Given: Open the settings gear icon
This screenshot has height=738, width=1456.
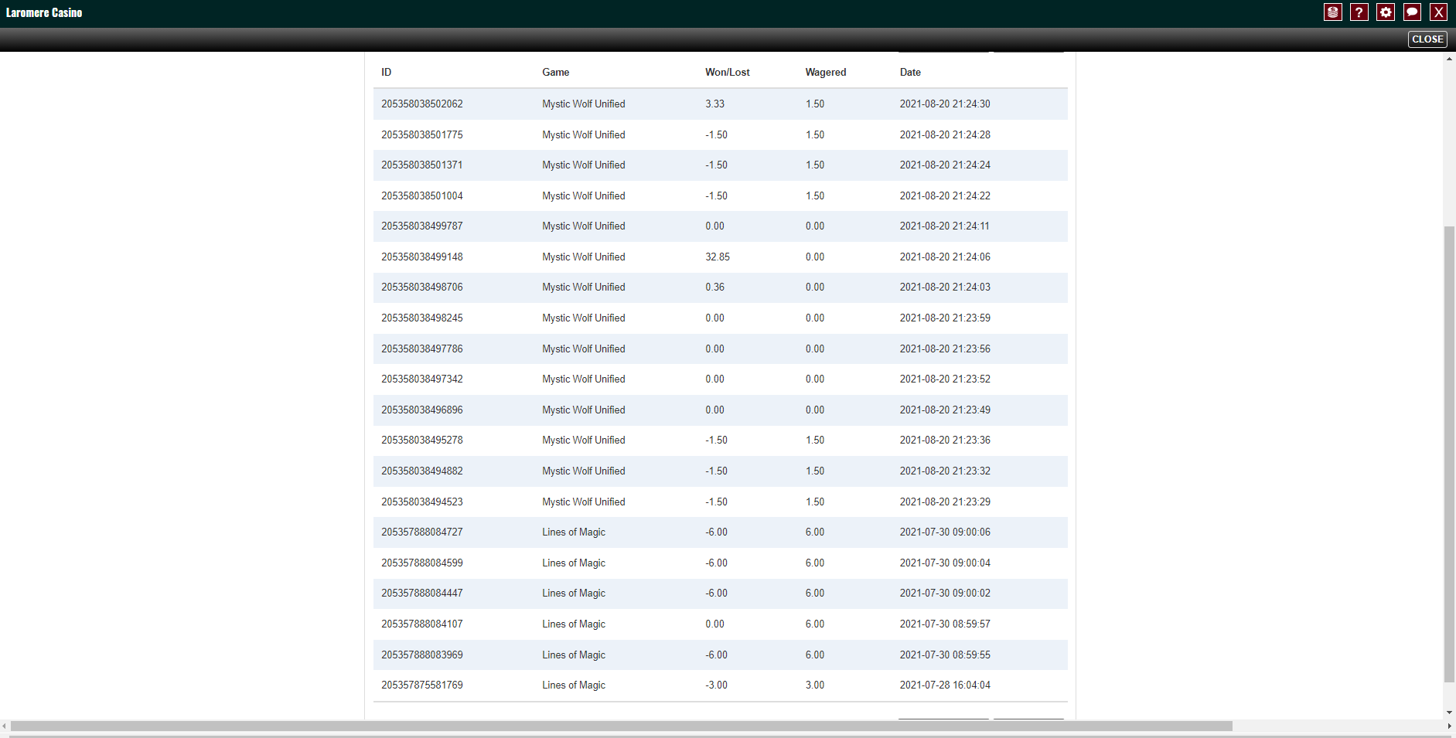Looking at the screenshot, I should point(1385,12).
